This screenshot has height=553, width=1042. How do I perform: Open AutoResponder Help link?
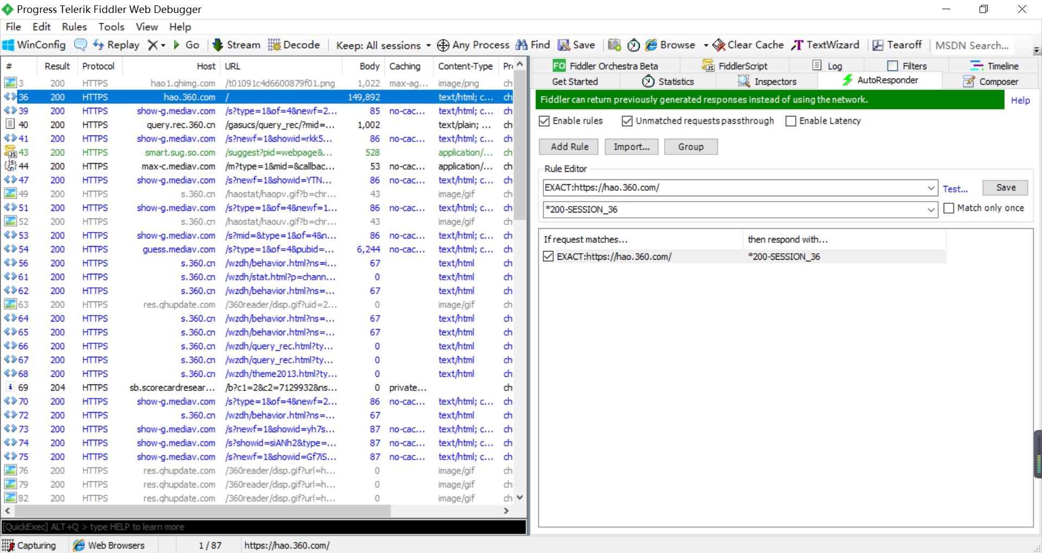pos(1020,100)
